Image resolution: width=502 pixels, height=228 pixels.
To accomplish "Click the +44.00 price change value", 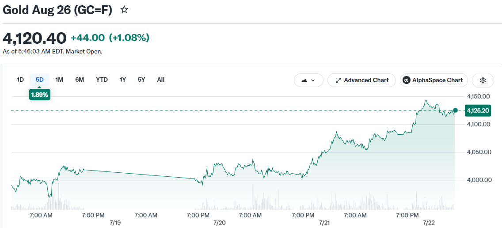I will click(x=88, y=38).
